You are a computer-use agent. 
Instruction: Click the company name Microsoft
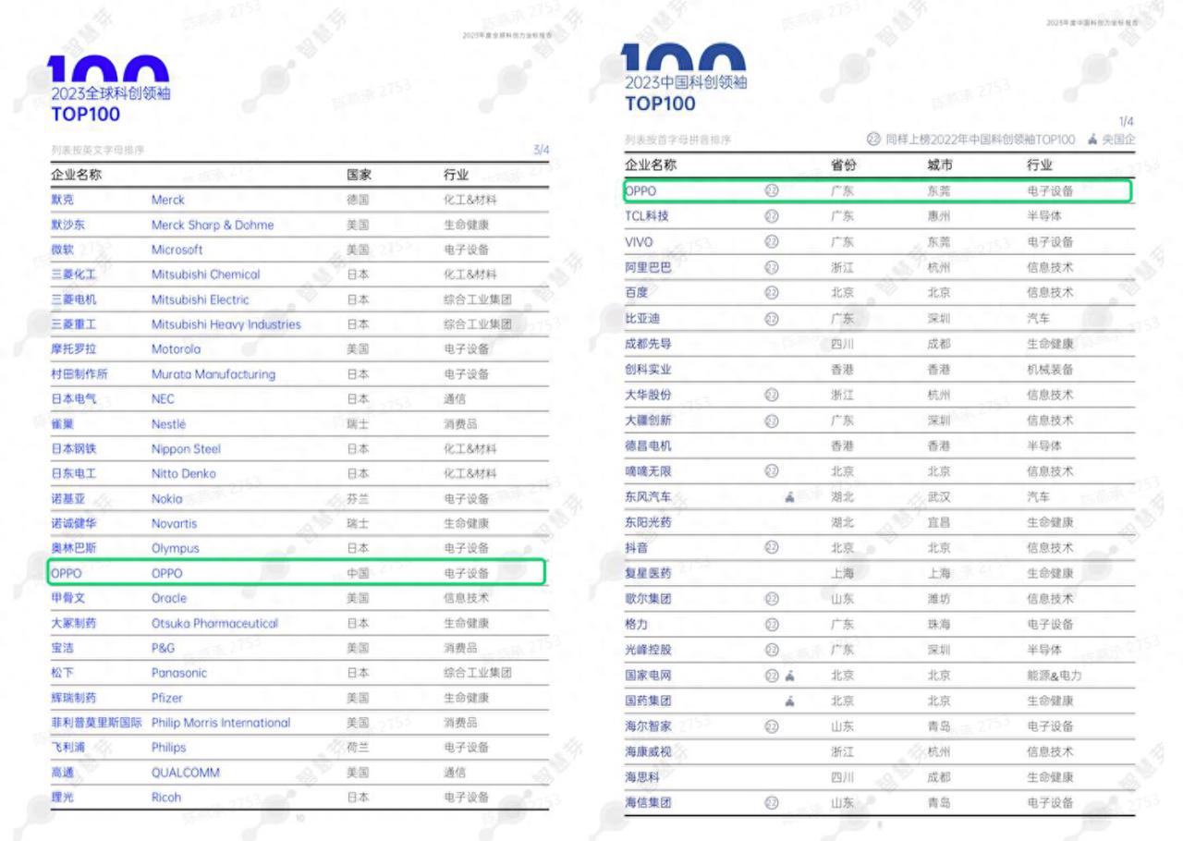[177, 250]
